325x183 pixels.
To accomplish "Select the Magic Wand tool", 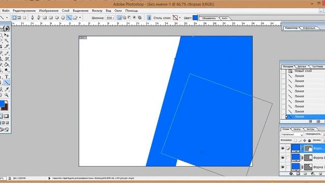I will click(7, 41).
